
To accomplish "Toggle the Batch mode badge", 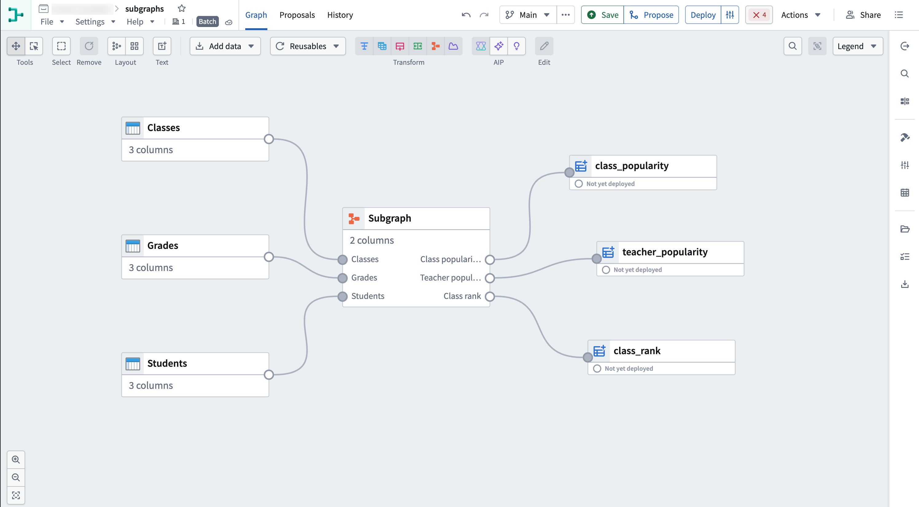I will pos(207,22).
